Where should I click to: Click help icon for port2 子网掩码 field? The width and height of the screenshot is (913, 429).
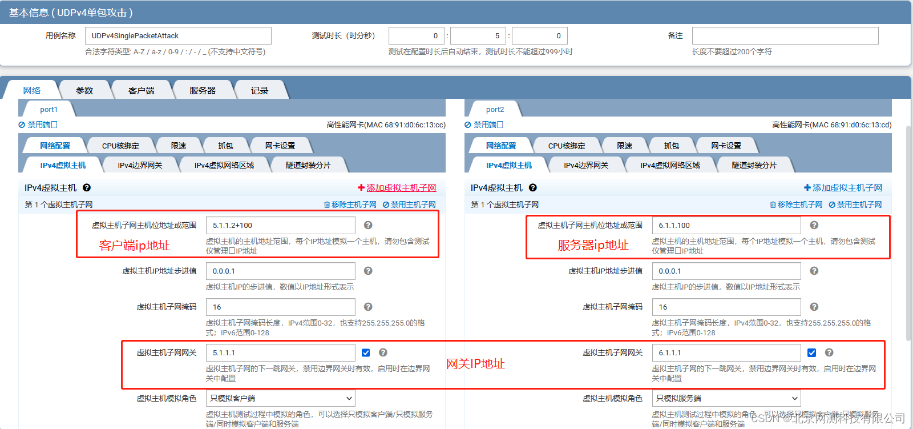814,307
